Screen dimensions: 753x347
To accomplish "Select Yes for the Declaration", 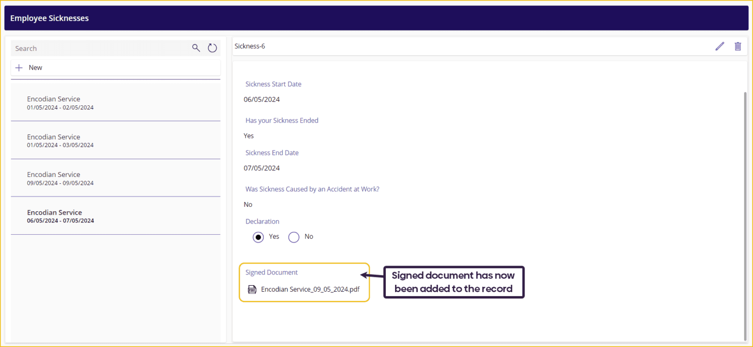I will 258,237.
